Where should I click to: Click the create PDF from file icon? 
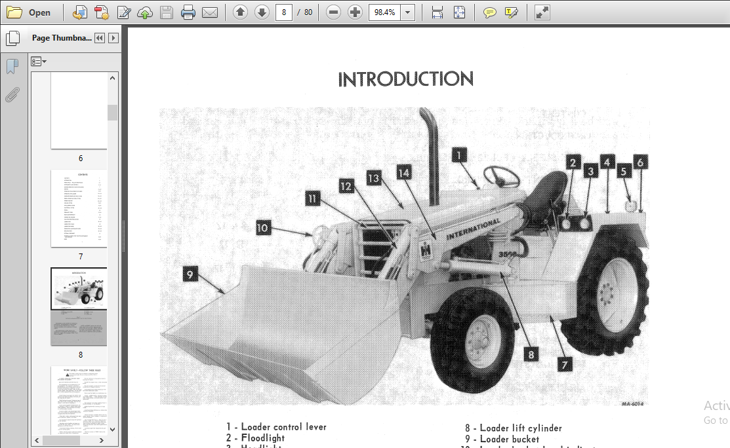[79, 12]
